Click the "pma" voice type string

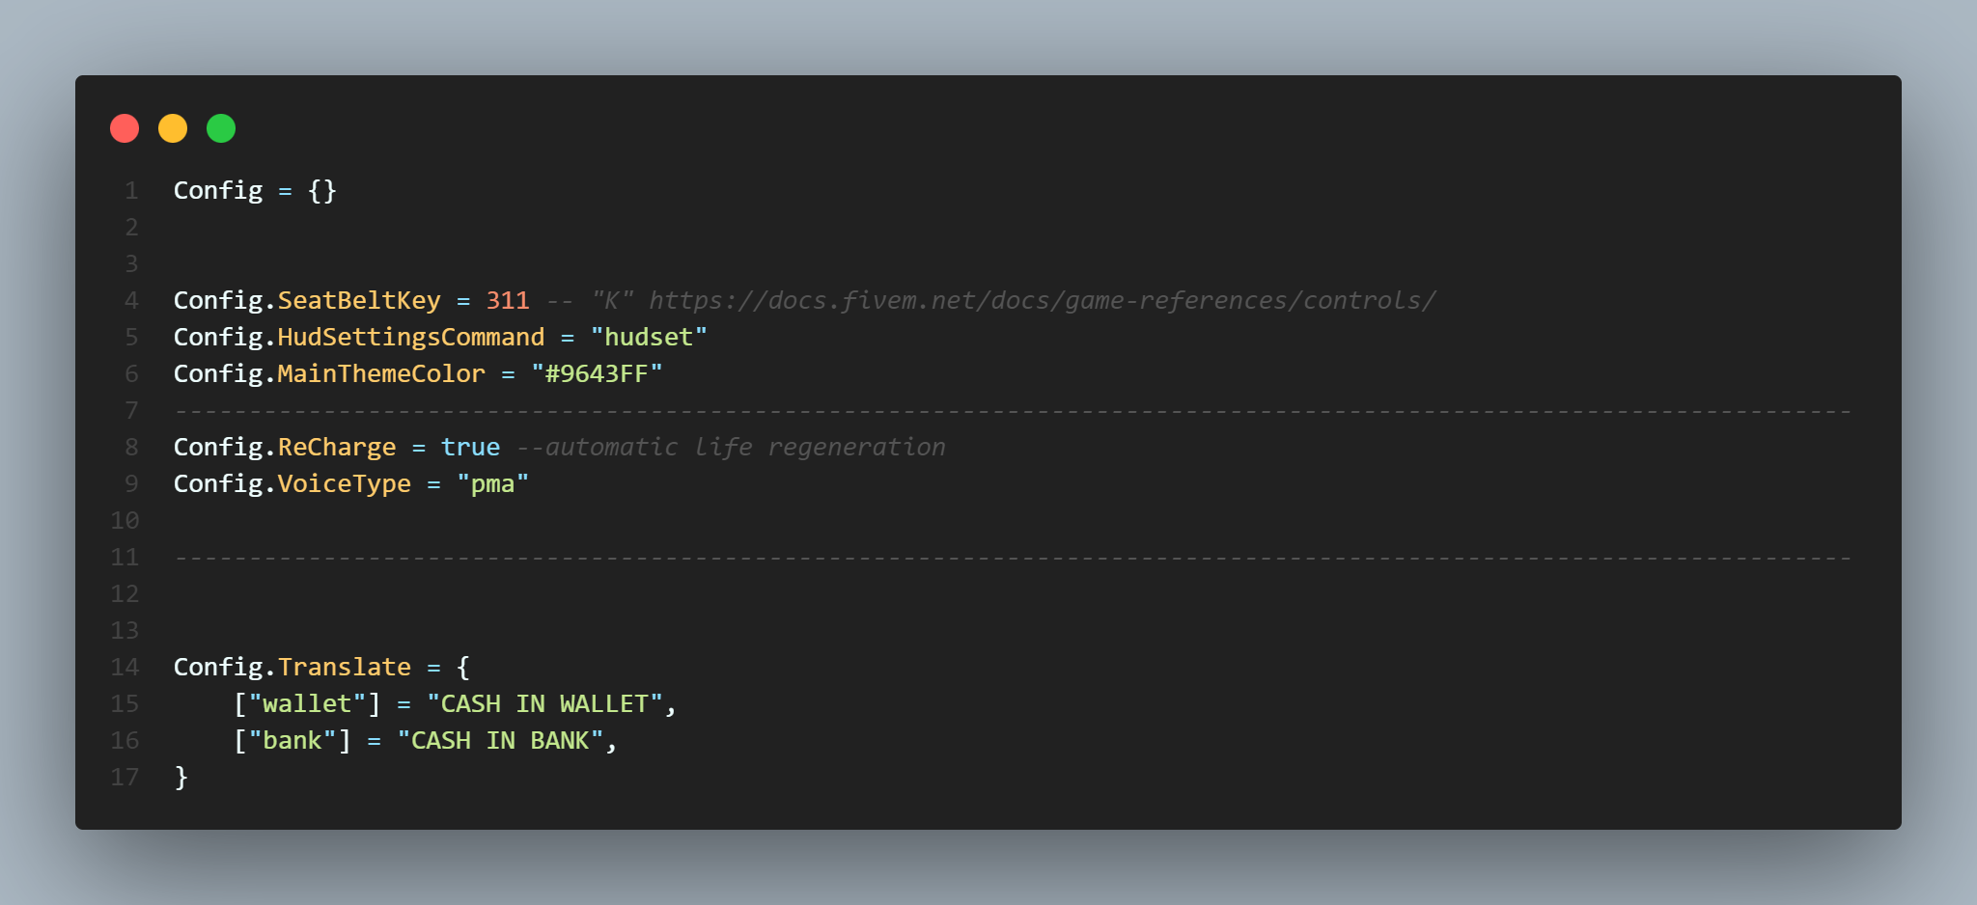(x=492, y=484)
